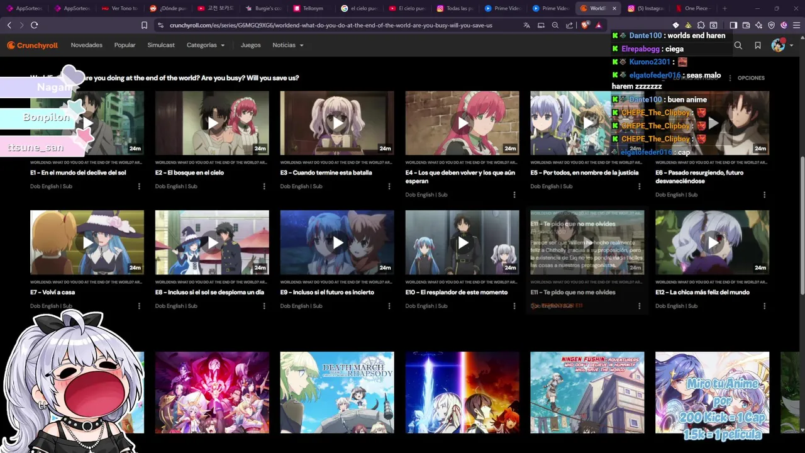Screen dimensions: 805x453
Task: Expand the Categorías dropdown
Action: [206, 45]
